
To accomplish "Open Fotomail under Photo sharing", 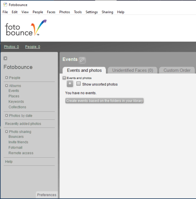I will click(16, 147).
